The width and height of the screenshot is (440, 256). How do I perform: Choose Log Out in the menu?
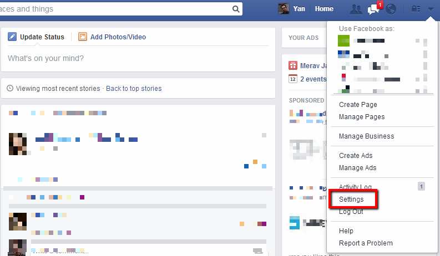[351, 212]
